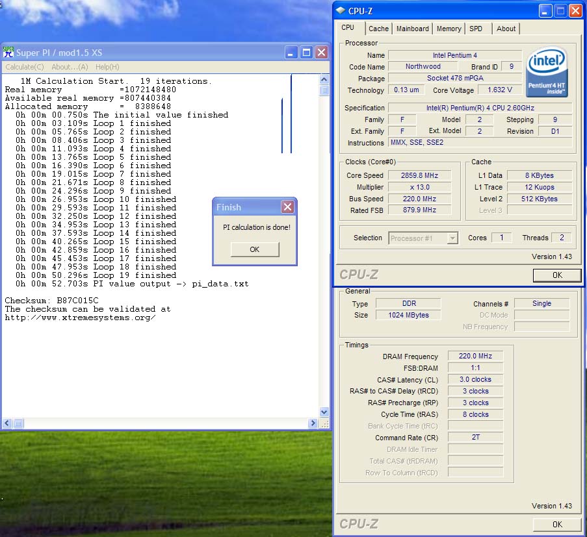Click the Specification field Pentium 4 CPU 2.60GHz
This screenshot has width=587, height=537.
(480, 108)
